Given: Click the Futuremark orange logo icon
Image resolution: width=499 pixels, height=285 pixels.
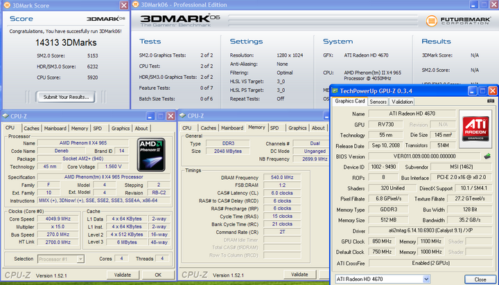Looking at the screenshot, I should click(x=432, y=21).
